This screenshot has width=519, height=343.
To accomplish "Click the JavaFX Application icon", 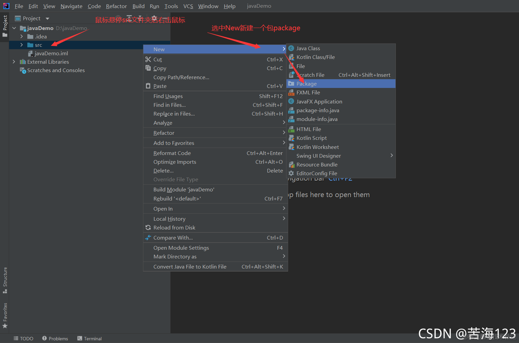I will [x=291, y=101].
